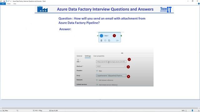Click the slide title Azure Data Factory text
The image size is (200, 112).
(x=105, y=9)
